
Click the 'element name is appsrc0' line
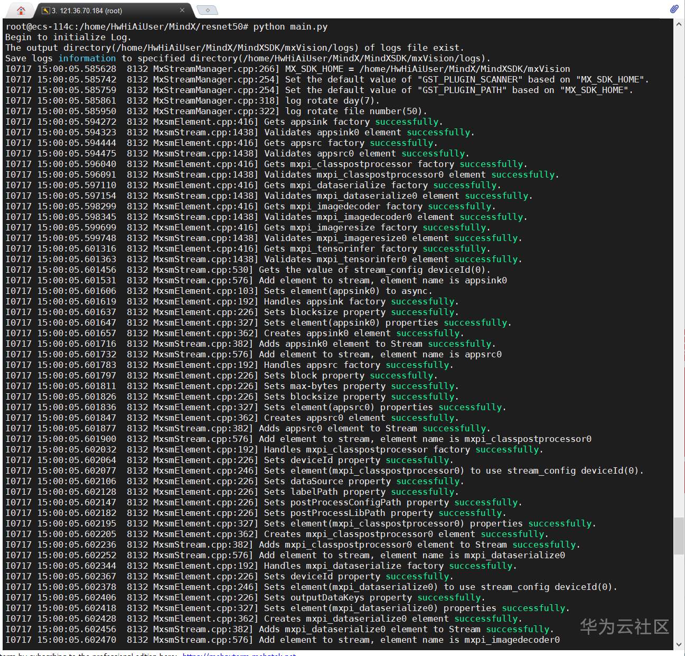pos(254,354)
